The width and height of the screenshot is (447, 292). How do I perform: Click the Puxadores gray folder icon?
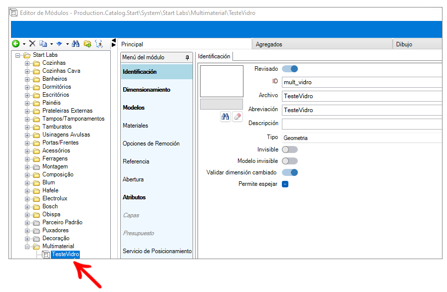(x=36, y=231)
